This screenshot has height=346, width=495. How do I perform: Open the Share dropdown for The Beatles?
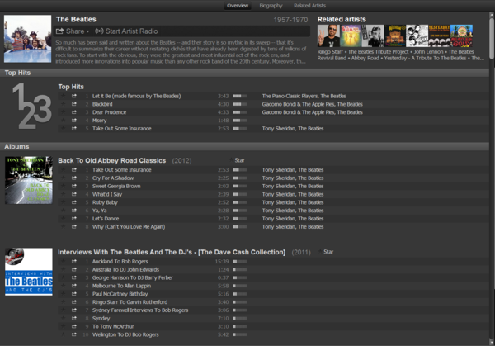pos(73,31)
